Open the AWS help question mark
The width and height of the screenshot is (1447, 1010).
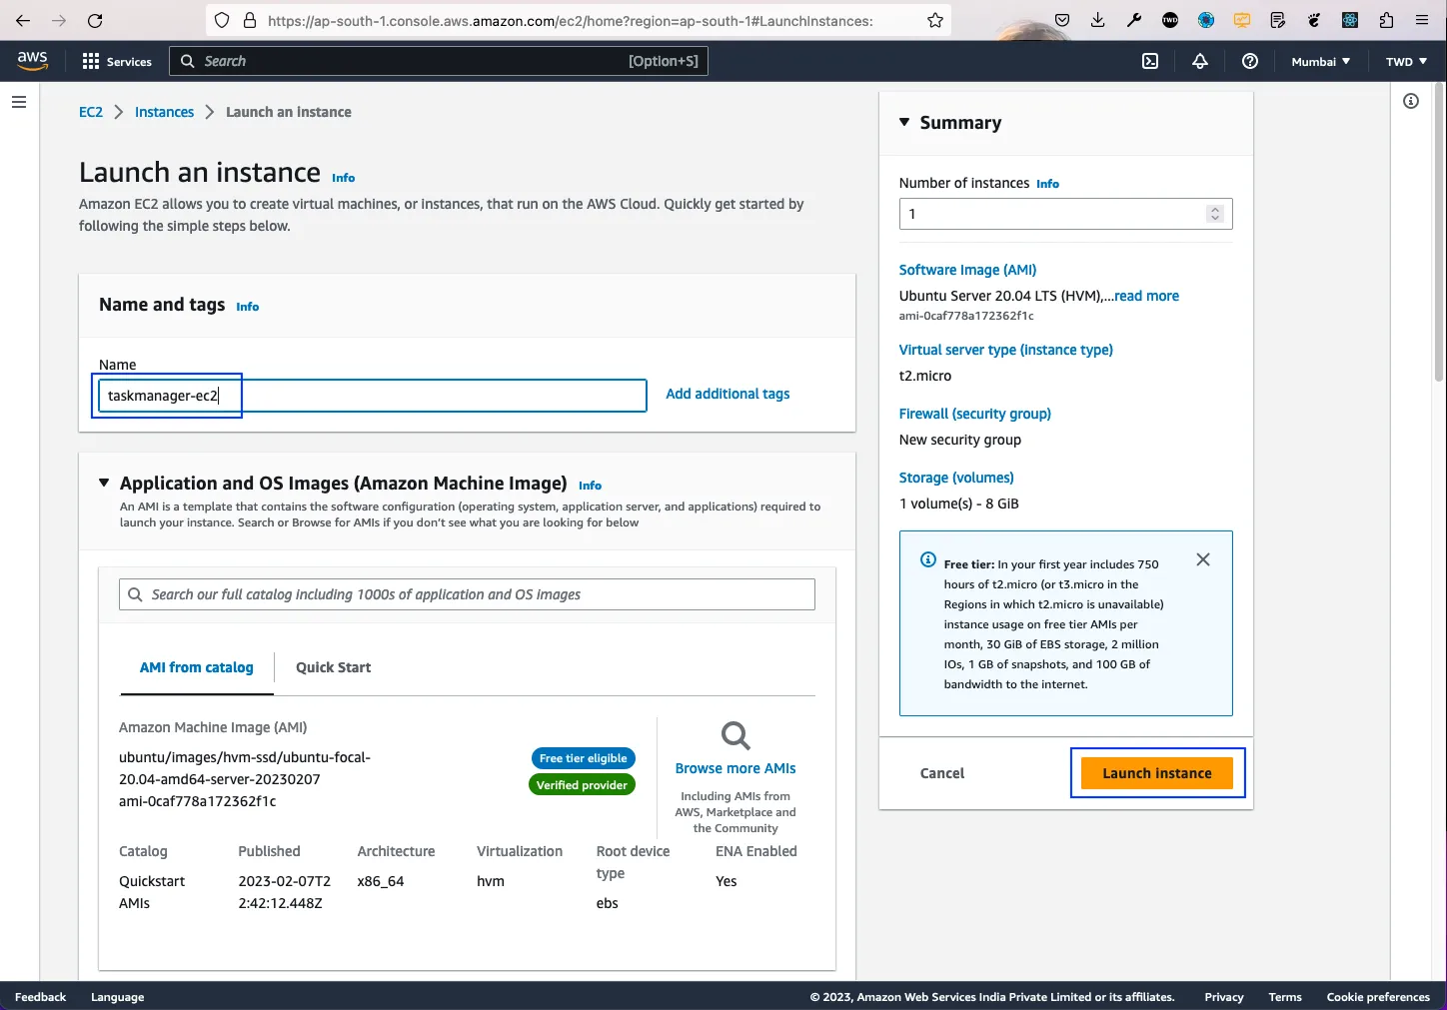point(1249,61)
